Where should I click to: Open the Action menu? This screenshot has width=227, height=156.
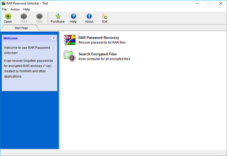point(15,9)
